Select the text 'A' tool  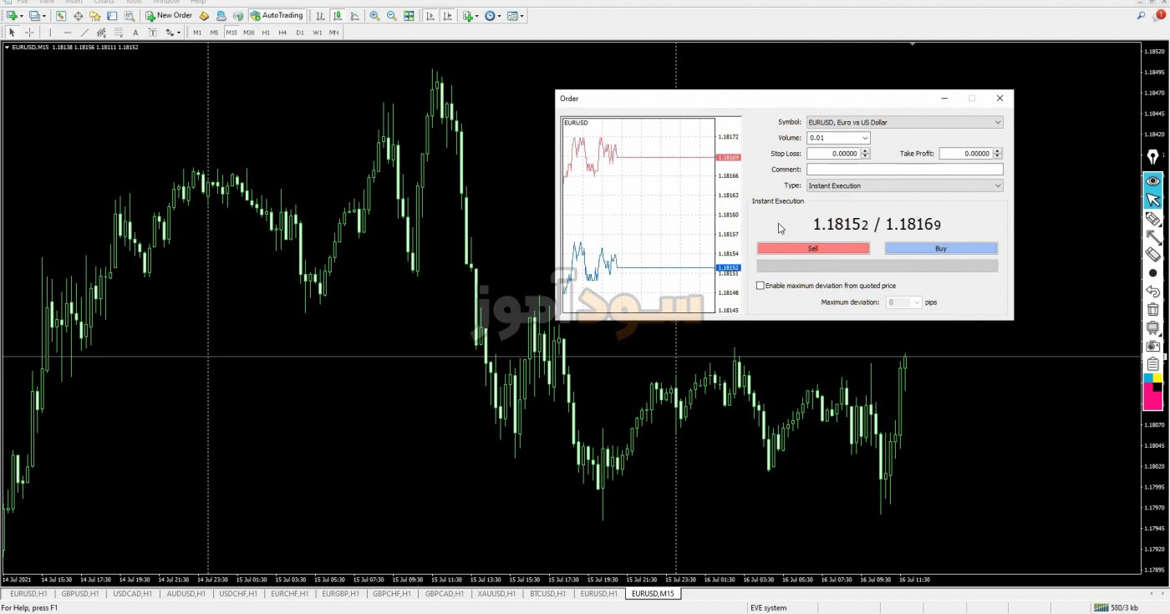point(135,33)
